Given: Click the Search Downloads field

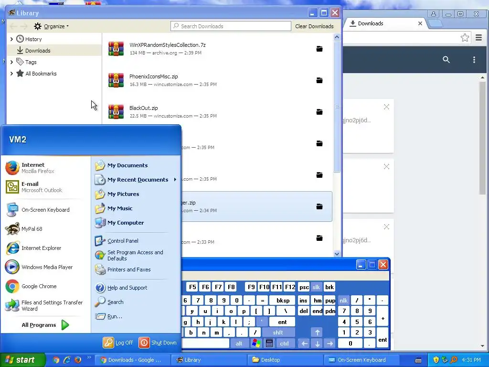Looking at the screenshot, I should tap(231, 26).
